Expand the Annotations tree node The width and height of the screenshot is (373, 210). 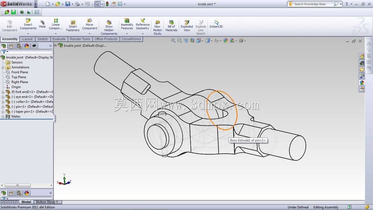click(3, 67)
